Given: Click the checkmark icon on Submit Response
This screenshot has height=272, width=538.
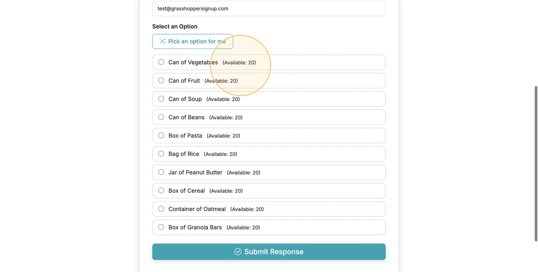Looking at the screenshot, I should pos(238,252).
